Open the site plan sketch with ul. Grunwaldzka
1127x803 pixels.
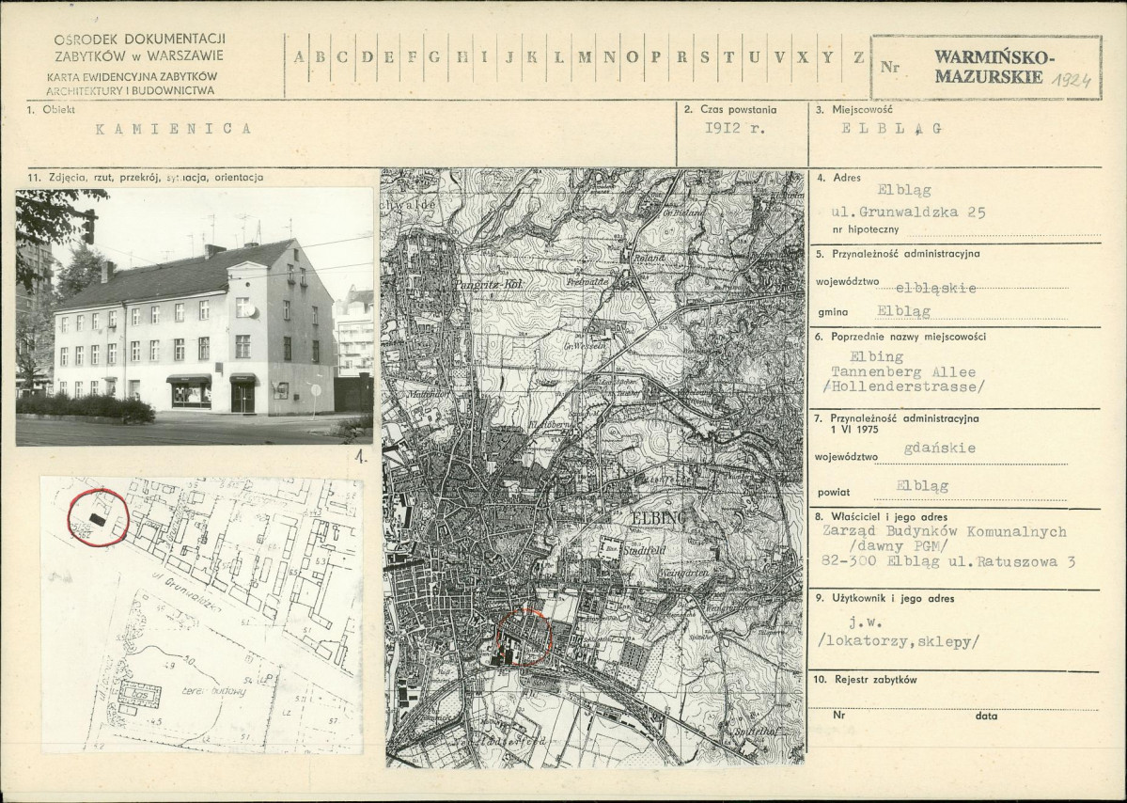tap(201, 614)
